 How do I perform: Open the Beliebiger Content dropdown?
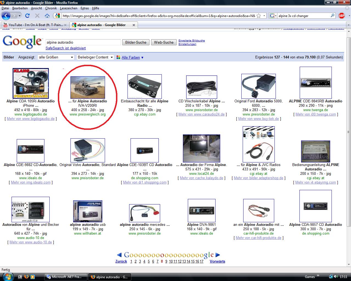pyautogui.click(x=95, y=57)
